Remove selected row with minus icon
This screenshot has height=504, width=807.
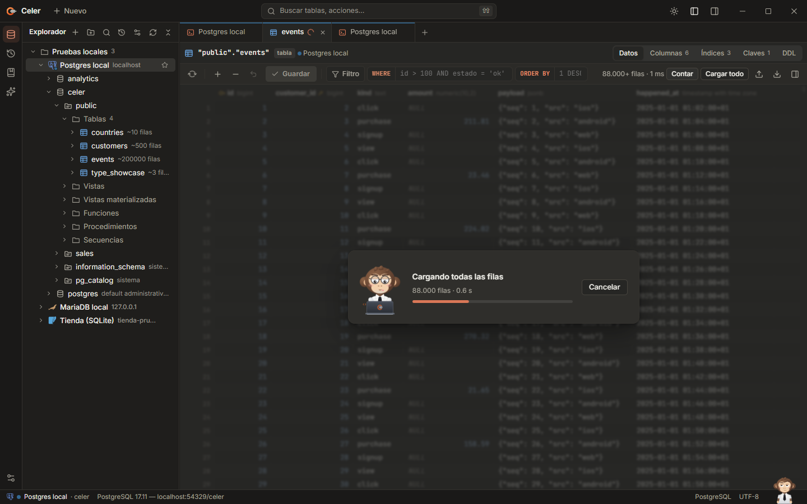pyautogui.click(x=235, y=74)
